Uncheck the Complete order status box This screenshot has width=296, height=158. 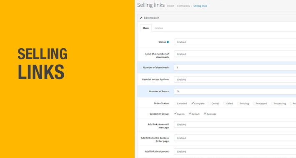tap(192, 103)
